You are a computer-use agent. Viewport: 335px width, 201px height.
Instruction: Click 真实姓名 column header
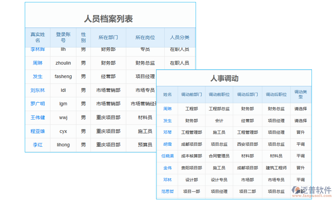click(x=38, y=38)
